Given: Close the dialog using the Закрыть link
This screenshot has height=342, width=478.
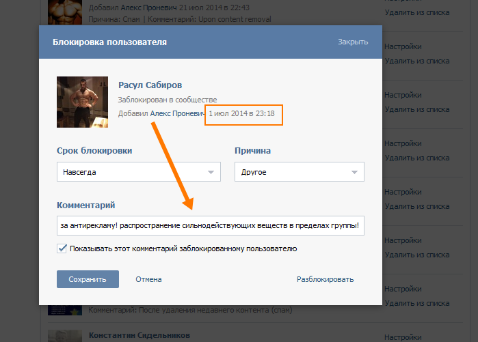Looking at the screenshot, I should tap(352, 42).
